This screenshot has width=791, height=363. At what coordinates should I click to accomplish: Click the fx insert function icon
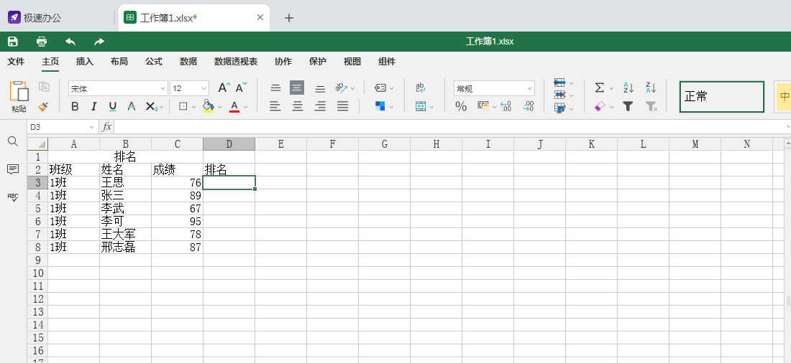106,127
